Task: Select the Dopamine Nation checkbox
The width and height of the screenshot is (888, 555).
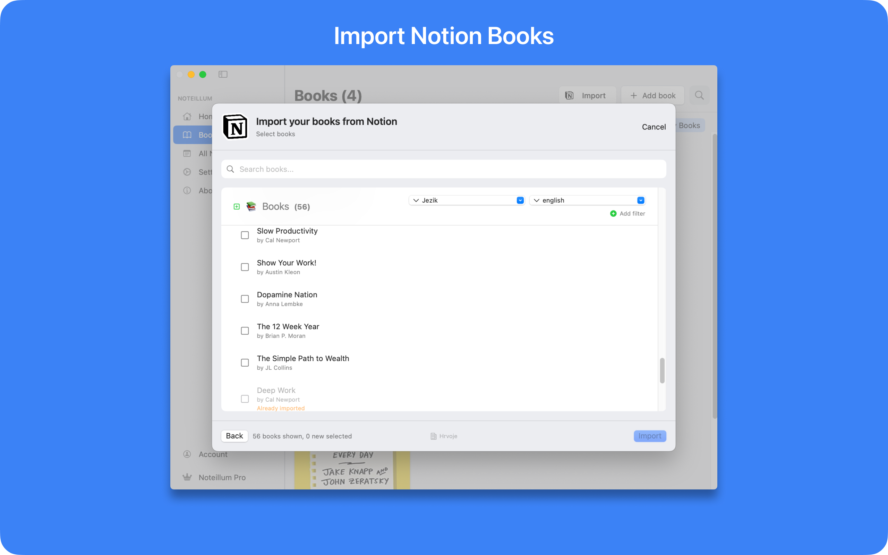Action: tap(245, 299)
